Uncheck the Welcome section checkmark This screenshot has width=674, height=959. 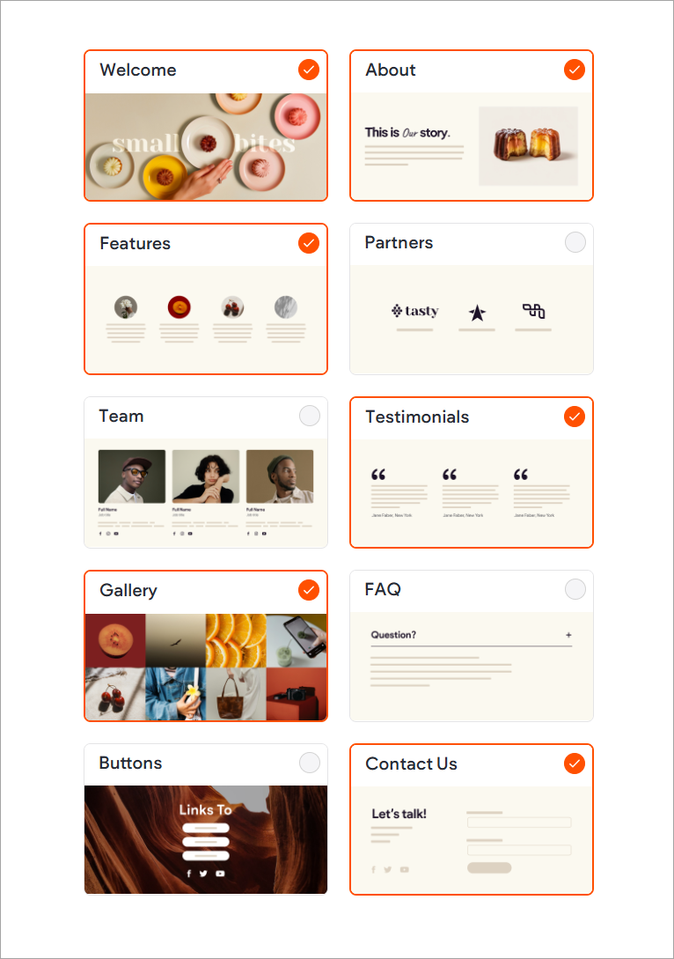click(x=309, y=70)
